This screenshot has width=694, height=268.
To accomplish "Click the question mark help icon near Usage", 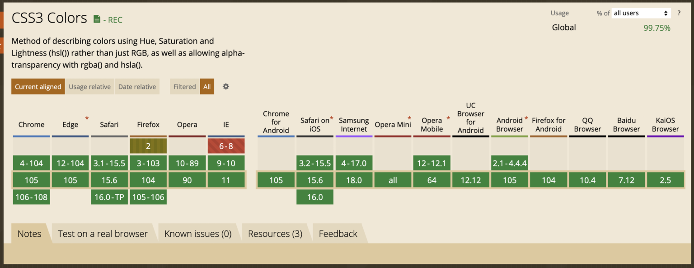I will pyautogui.click(x=679, y=13).
